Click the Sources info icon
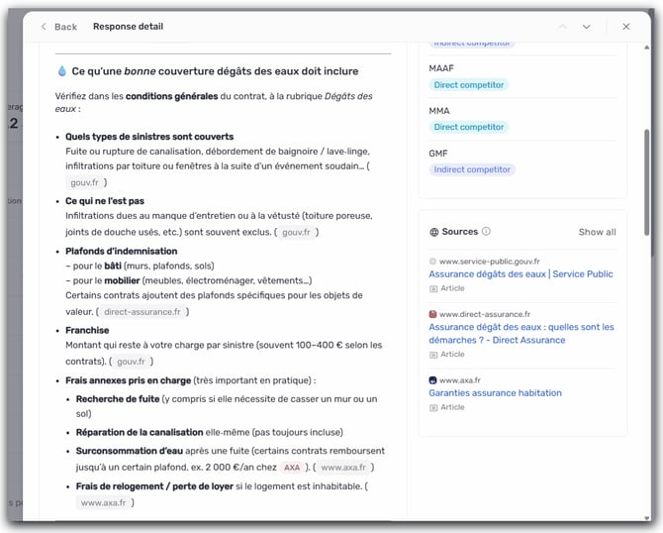The height and width of the screenshot is (533, 663). click(x=486, y=231)
